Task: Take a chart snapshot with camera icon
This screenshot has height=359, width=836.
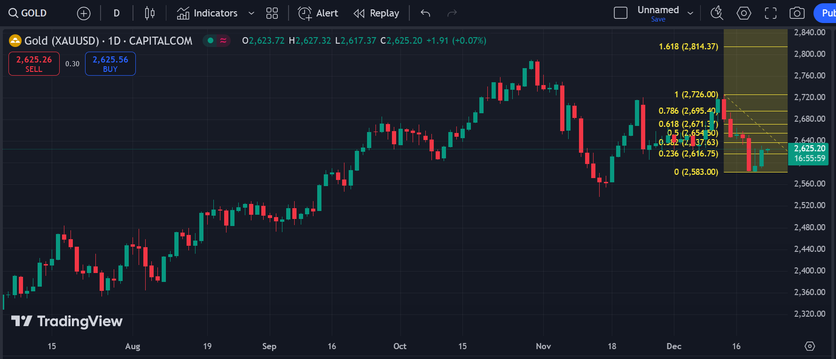Action: coord(797,14)
